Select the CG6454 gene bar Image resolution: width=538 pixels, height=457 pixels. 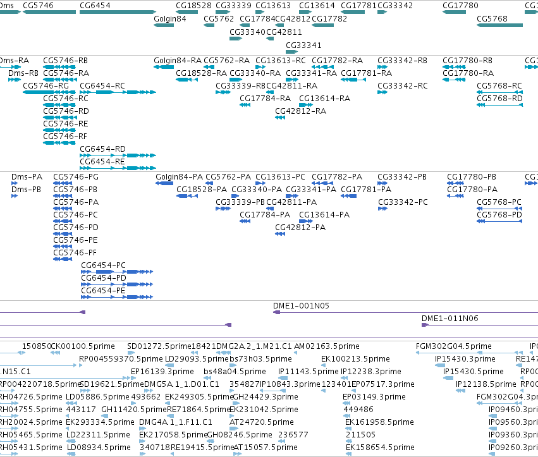(118, 12)
